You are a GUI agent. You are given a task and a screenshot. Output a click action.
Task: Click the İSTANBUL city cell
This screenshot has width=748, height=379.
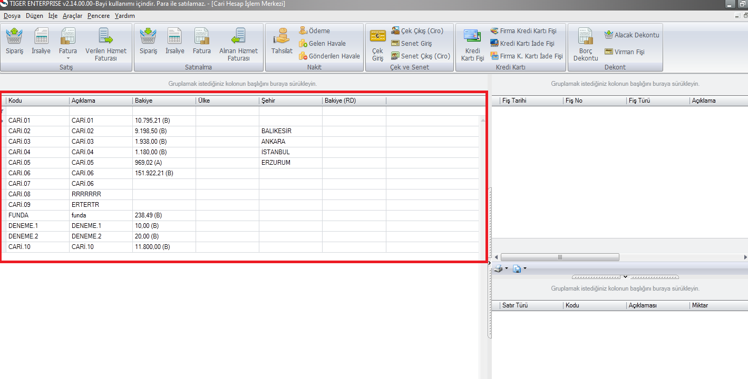coord(290,152)
